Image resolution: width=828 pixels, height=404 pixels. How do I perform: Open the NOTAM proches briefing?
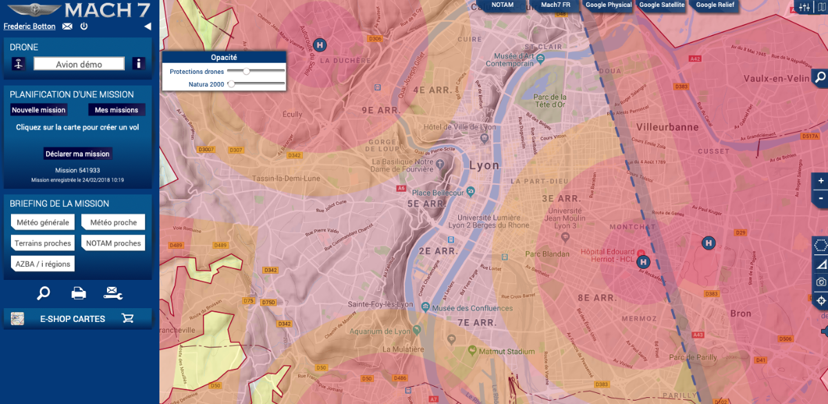(113, 243)
